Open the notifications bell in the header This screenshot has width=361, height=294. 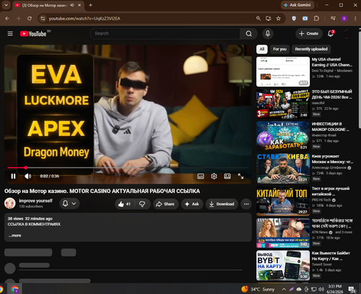tap(331, 33)
